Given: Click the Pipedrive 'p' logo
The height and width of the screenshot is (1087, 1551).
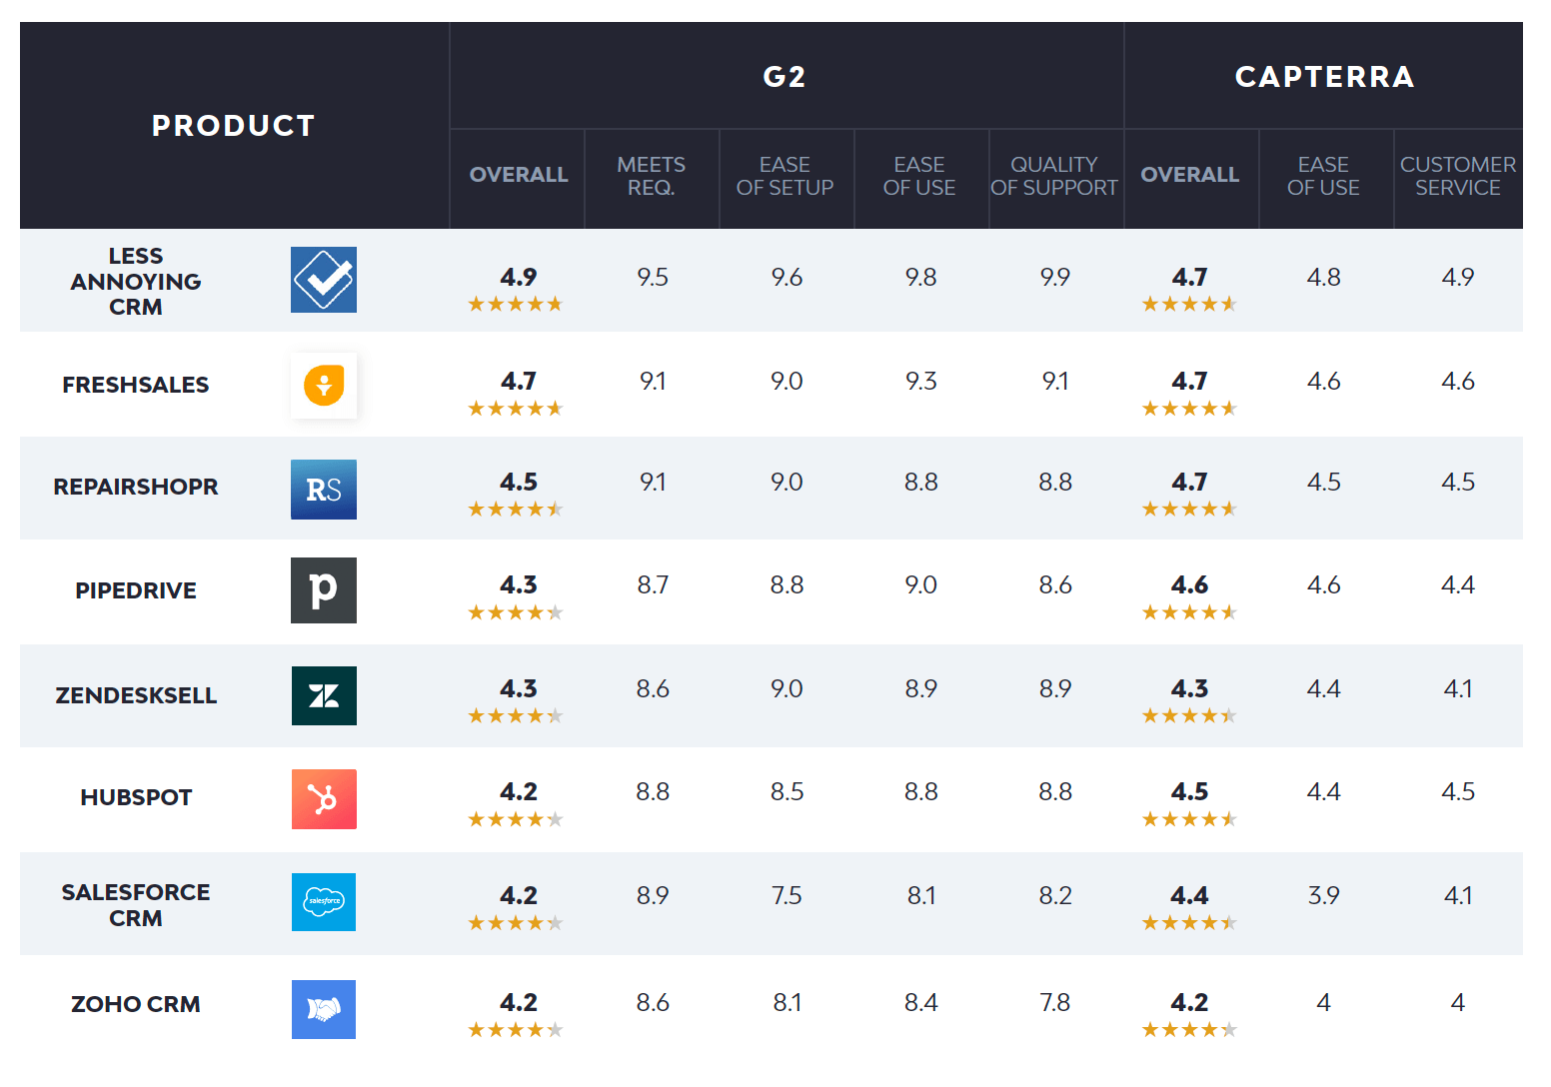Looking at the screenshot, I should 323,590.
